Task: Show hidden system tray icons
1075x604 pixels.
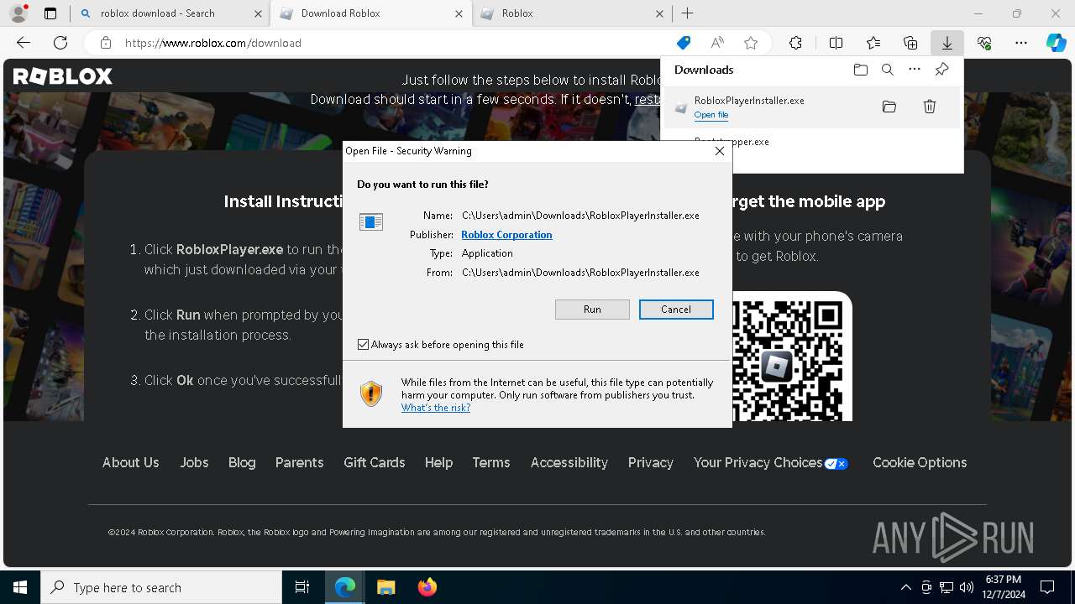Action: (905, 587)
